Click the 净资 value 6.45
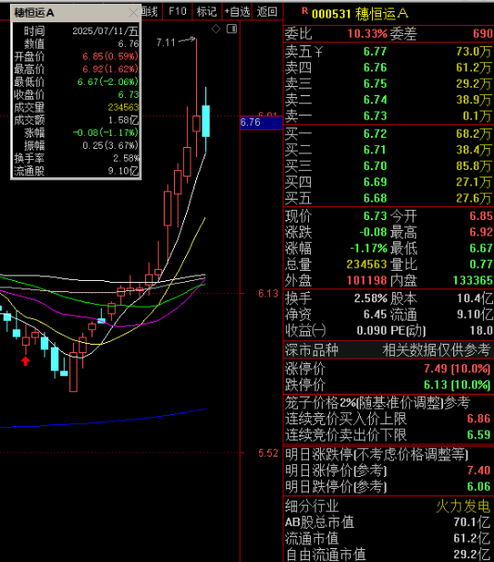The width and height of the screenshot is (494, 562). 375,314
